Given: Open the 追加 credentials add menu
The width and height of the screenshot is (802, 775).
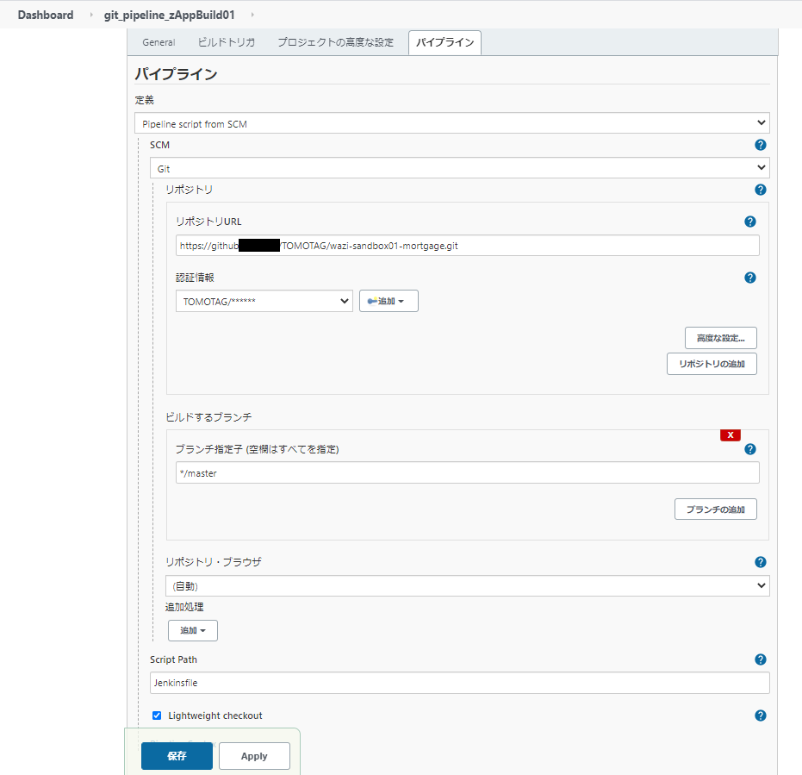Looking at the screenshot, I should (x=389, y=301).
